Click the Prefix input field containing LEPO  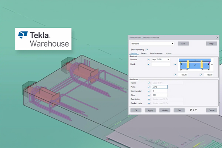point(159,87)
